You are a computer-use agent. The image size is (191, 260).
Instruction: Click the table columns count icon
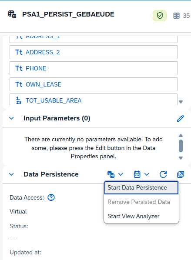coord(176,16)
